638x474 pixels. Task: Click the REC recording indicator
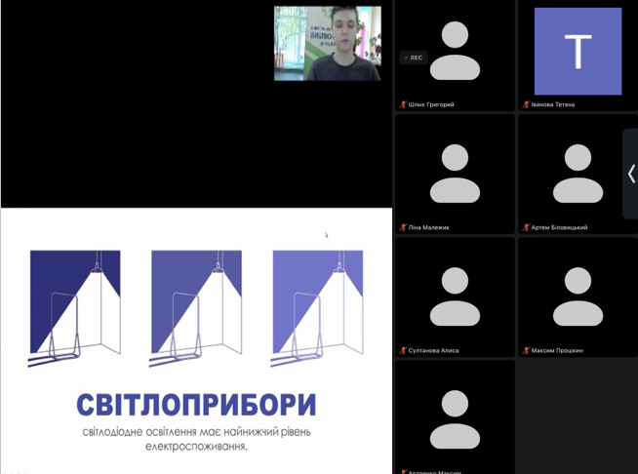pyautogui.click(x=414, y=58)
